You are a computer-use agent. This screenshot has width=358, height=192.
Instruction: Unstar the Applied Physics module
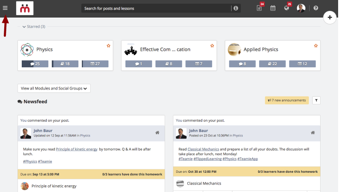[x=316, y=46]
